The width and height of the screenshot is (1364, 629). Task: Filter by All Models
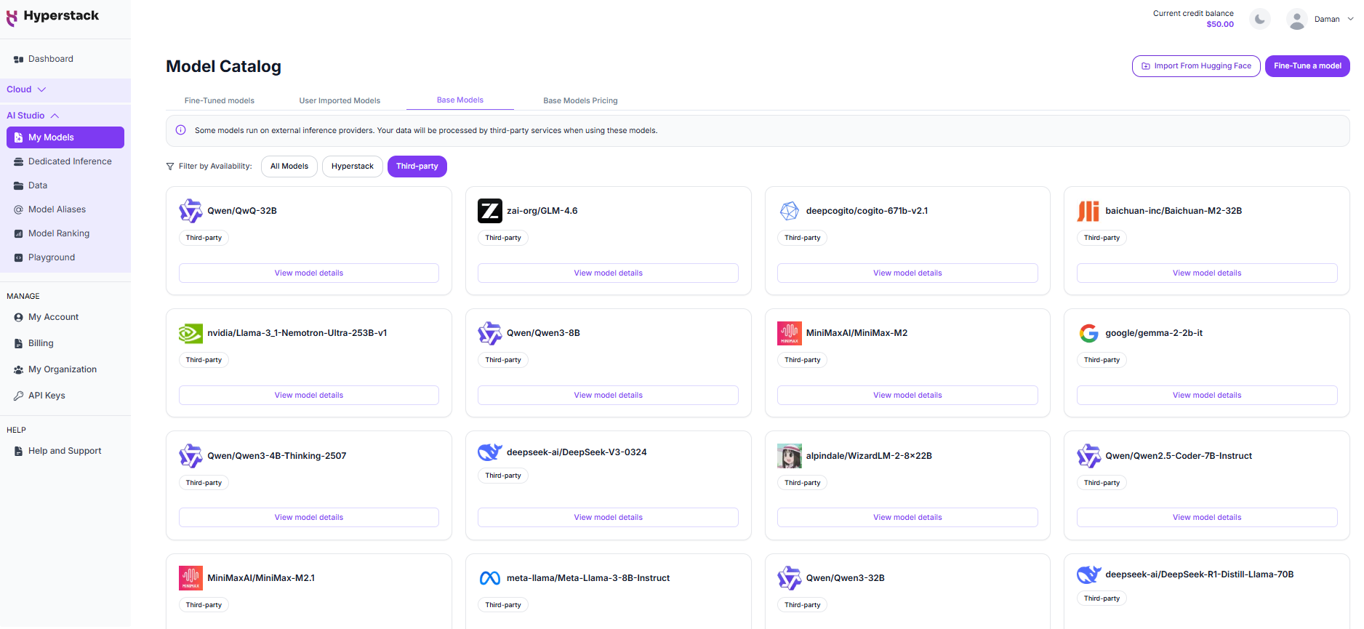(x=289, y=167)
